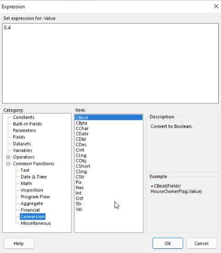Pick the Hex conversion item
Image resolution: width=221 pixels, height=253 pixels.
coord(80,188)
